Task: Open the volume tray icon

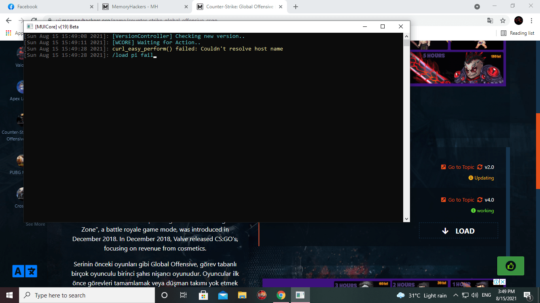Action: pyautogui.click(x=474, y=295)
